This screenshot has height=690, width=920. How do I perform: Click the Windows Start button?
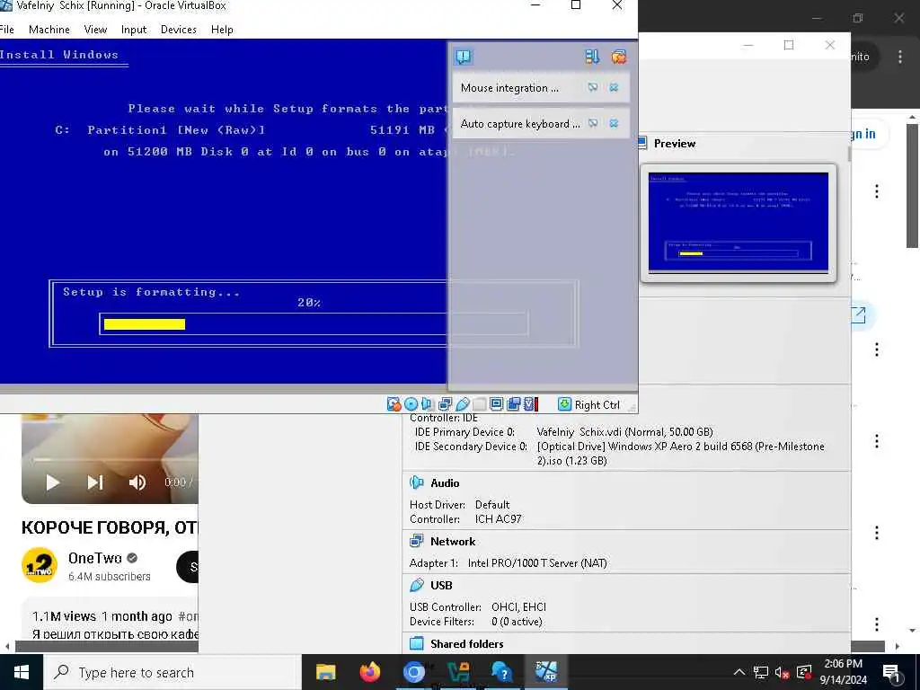pyautogui.click(x=22, y=672)
